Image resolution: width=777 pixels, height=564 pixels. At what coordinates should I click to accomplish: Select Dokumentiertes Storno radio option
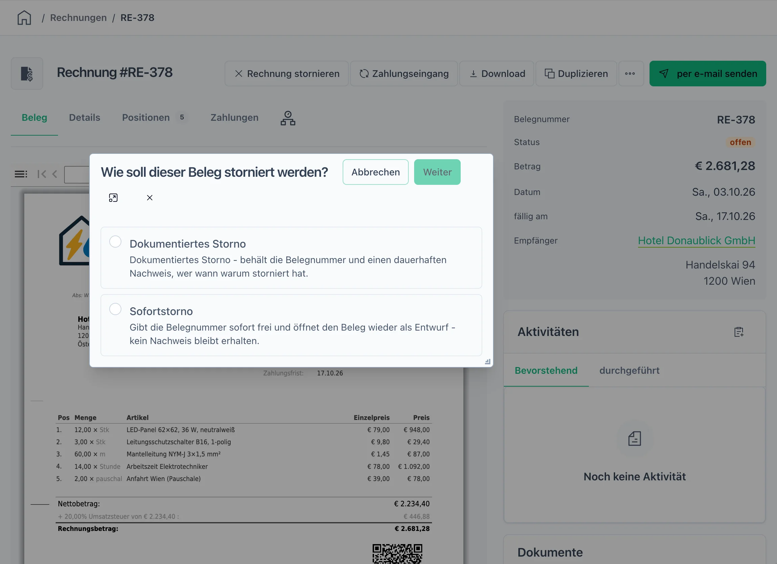click(x=115, y=242)
